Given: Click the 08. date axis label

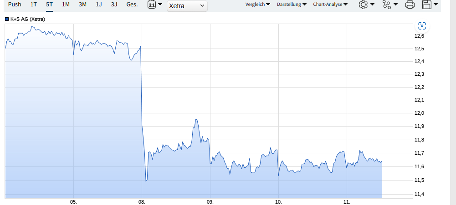Looking at the screenshot, I should (x=142, y=202).
